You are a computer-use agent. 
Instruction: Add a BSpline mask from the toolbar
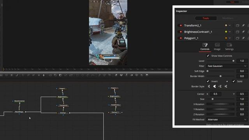93,75
